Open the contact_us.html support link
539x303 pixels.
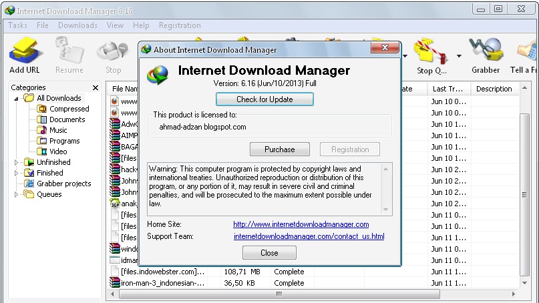pos(309,236)
